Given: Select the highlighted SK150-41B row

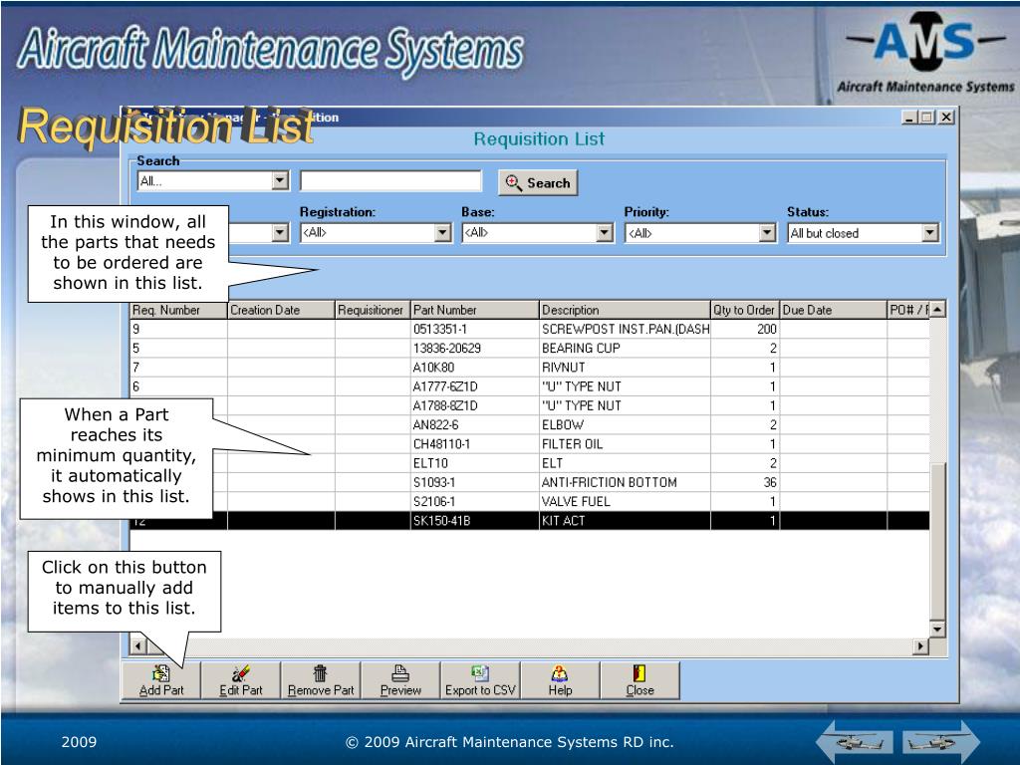Looking at the screenshot, I should 530,520.
